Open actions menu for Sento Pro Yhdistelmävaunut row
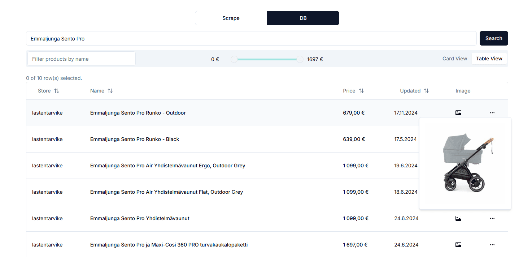Image resolution: width=532 pixels, height=257 pixels. (x=492, y=218)
